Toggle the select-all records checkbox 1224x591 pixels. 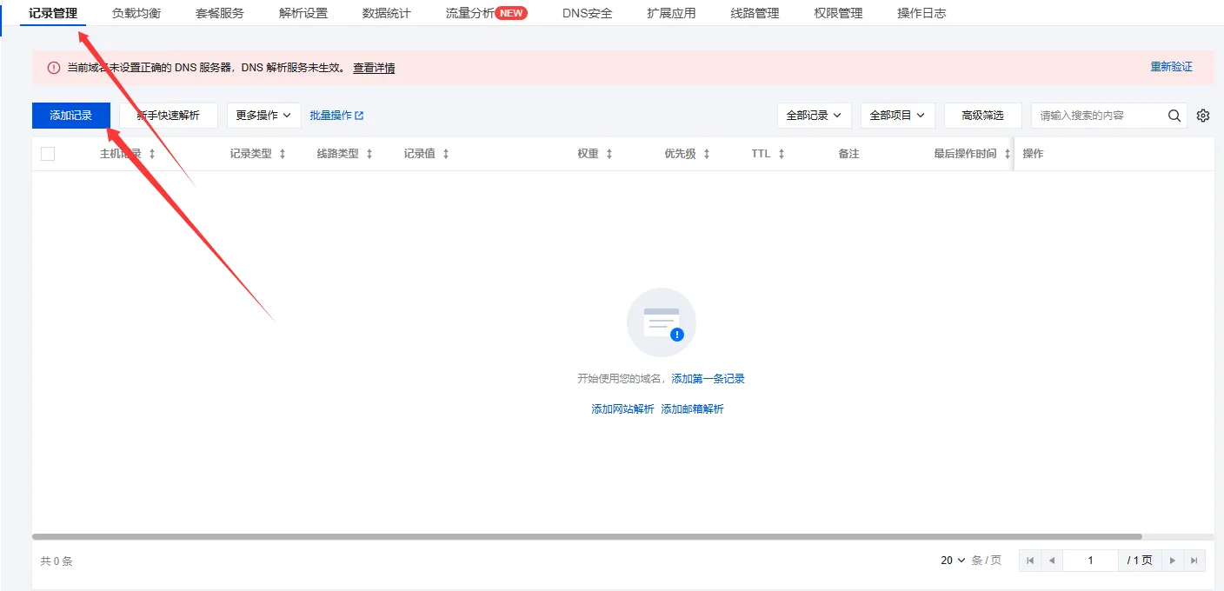48,154
